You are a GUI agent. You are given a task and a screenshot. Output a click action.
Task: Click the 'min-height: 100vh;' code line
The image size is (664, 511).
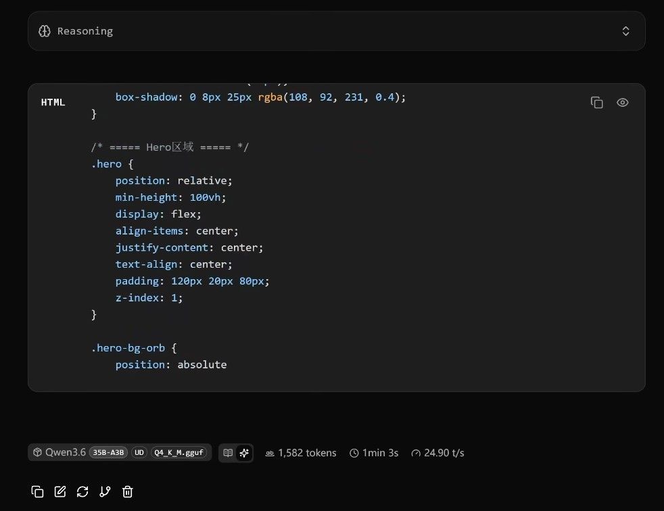[x=170, y=197]
